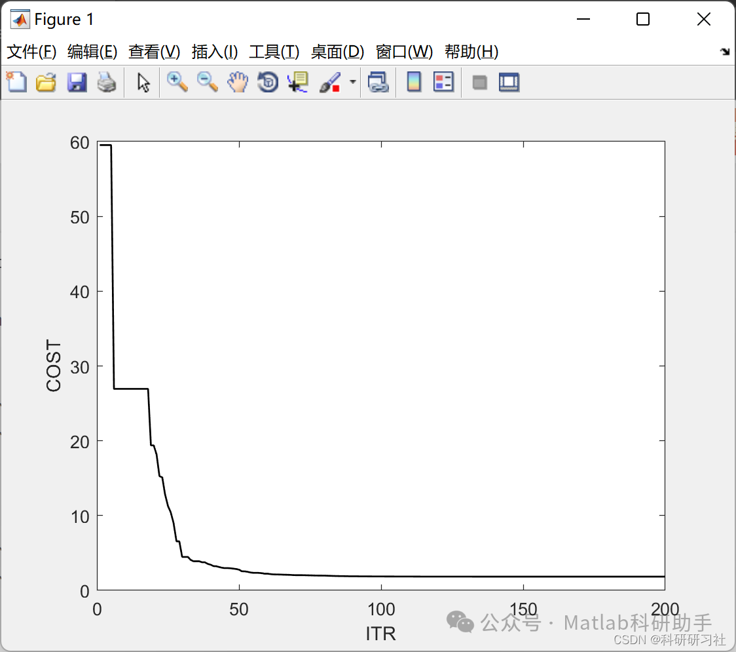The image size is (736, 652).
Task: Click the MATLAB logo in title bar
Action: pos(20,19)
